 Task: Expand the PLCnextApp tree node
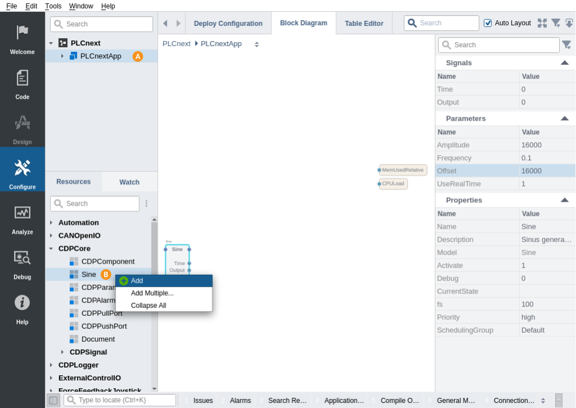click(62, 56)
